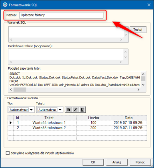Viewport: 154px width, 168px height.
Task: Click Dodatkowe tabele scroll-down arrow
Action: click(125, 57)
